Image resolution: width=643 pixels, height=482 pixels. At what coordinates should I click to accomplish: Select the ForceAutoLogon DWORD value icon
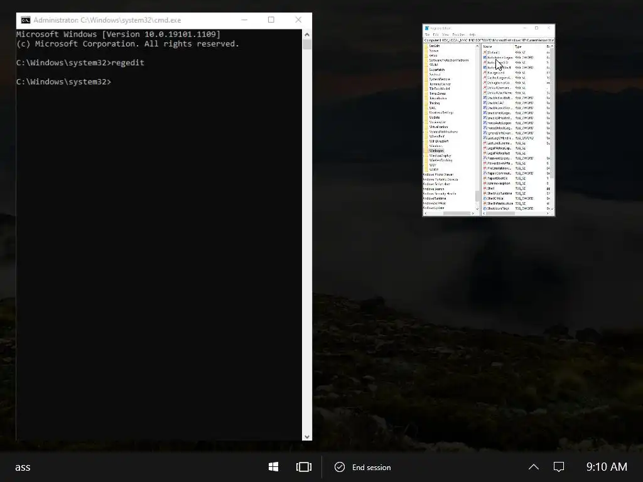[x=485, y=123]
